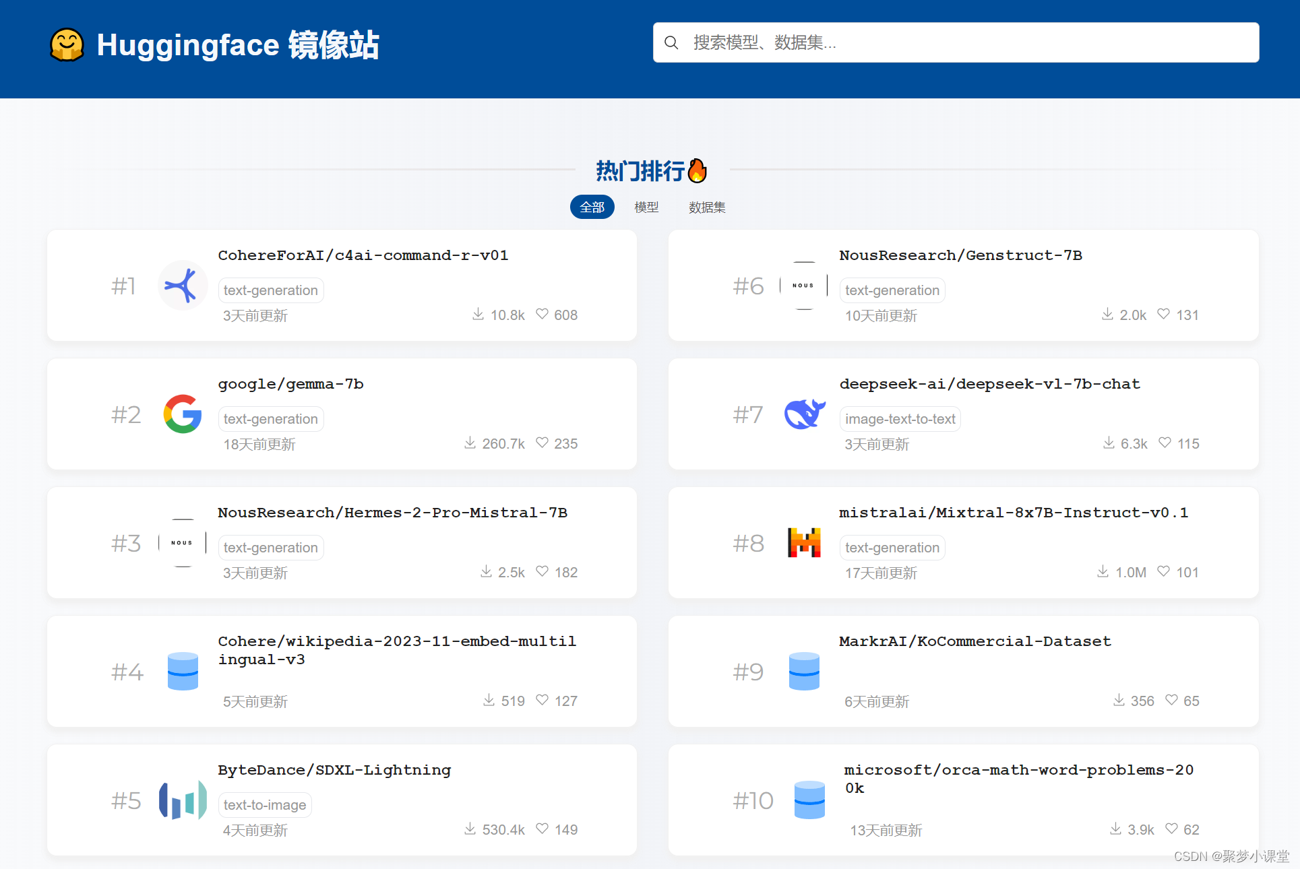Click the Huggingface hugging face emoji logo
Screen dimensions: 1300x869
click(x=67, y=45)
